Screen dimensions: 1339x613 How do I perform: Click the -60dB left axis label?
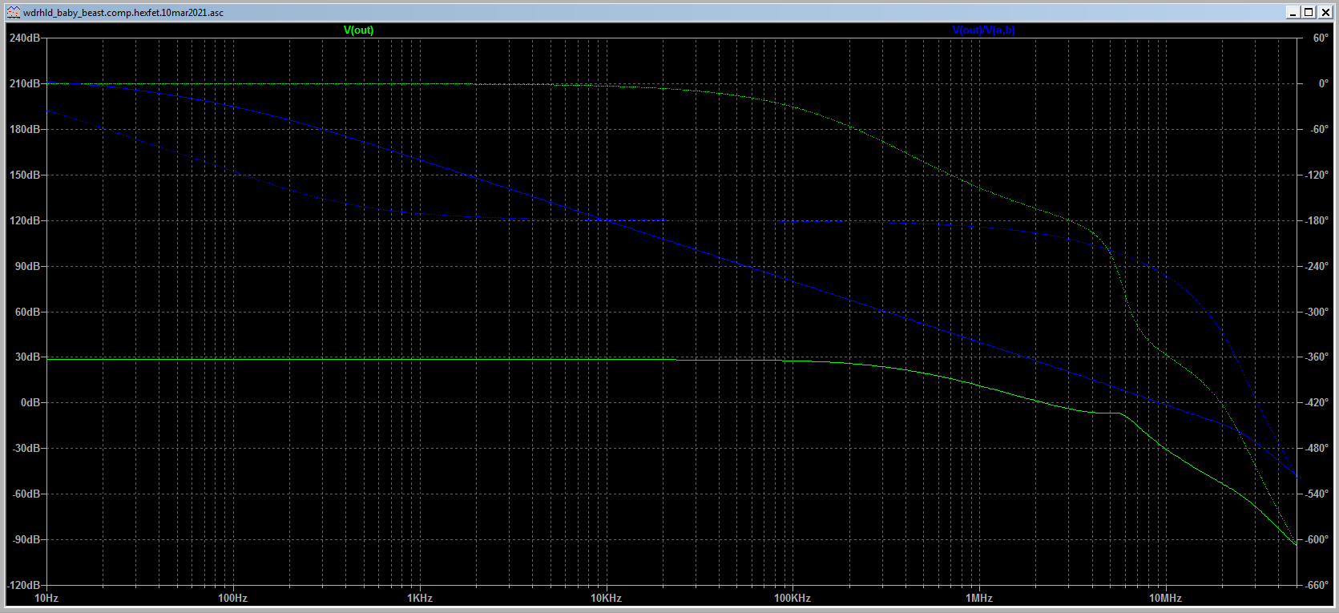(26, 494)
